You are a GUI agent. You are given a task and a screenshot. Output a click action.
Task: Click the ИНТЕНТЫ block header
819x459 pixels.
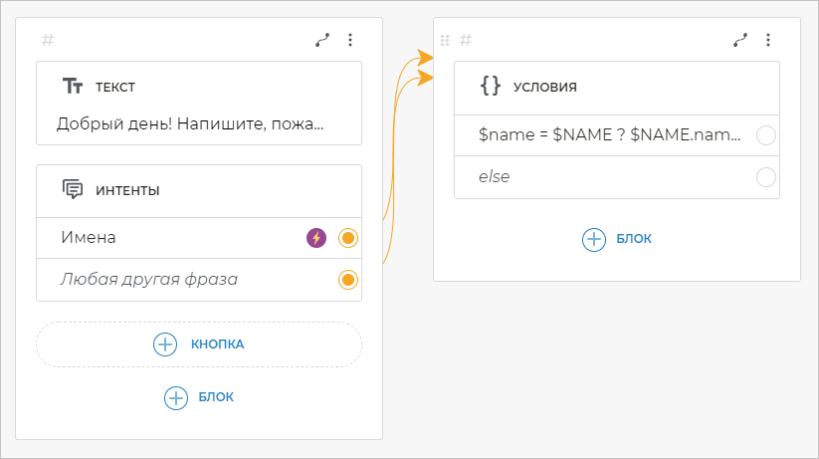pos(199,190)
